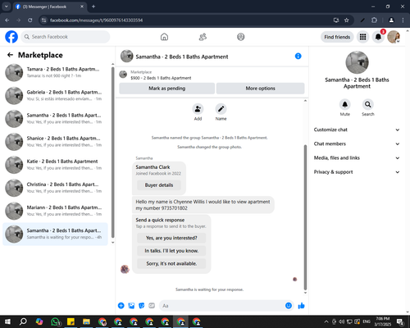This screenshot has height=328, width=410.
Task: Mute conversation bell in right panel
Action: point(345,104)
